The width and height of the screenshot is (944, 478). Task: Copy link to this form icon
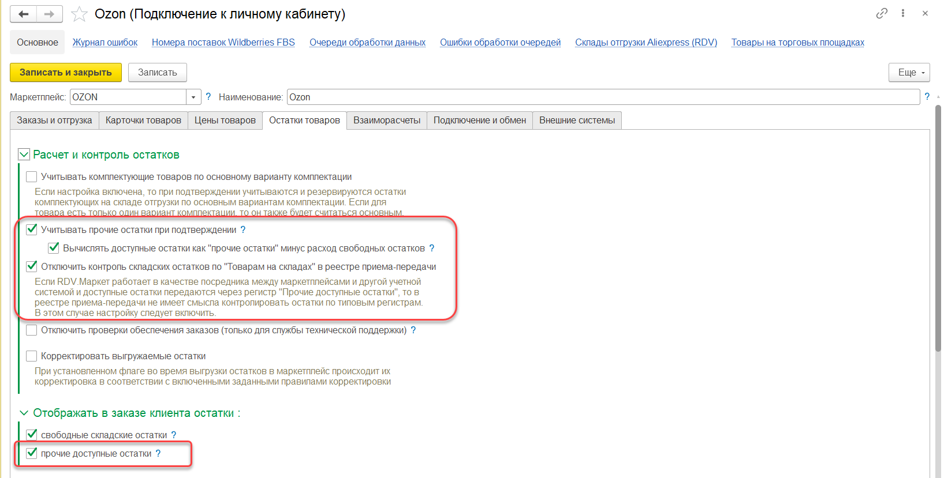[x=882, y=13]
